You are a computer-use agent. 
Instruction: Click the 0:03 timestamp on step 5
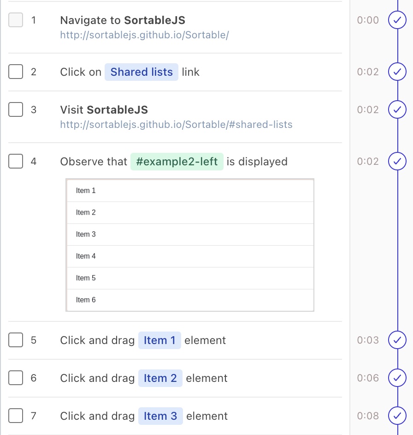click(368, 340)
